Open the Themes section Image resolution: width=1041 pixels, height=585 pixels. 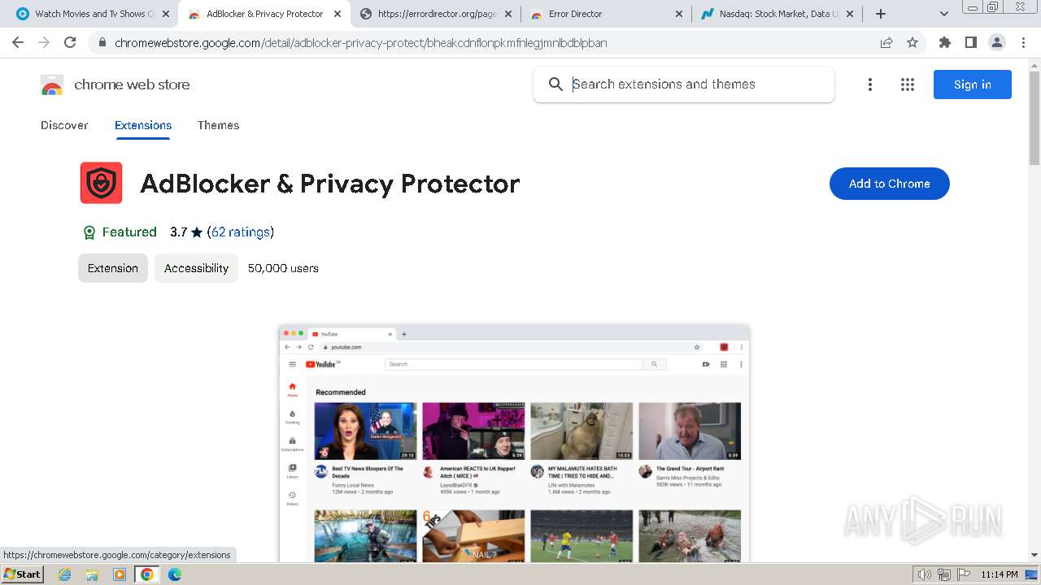click(218, 125)
